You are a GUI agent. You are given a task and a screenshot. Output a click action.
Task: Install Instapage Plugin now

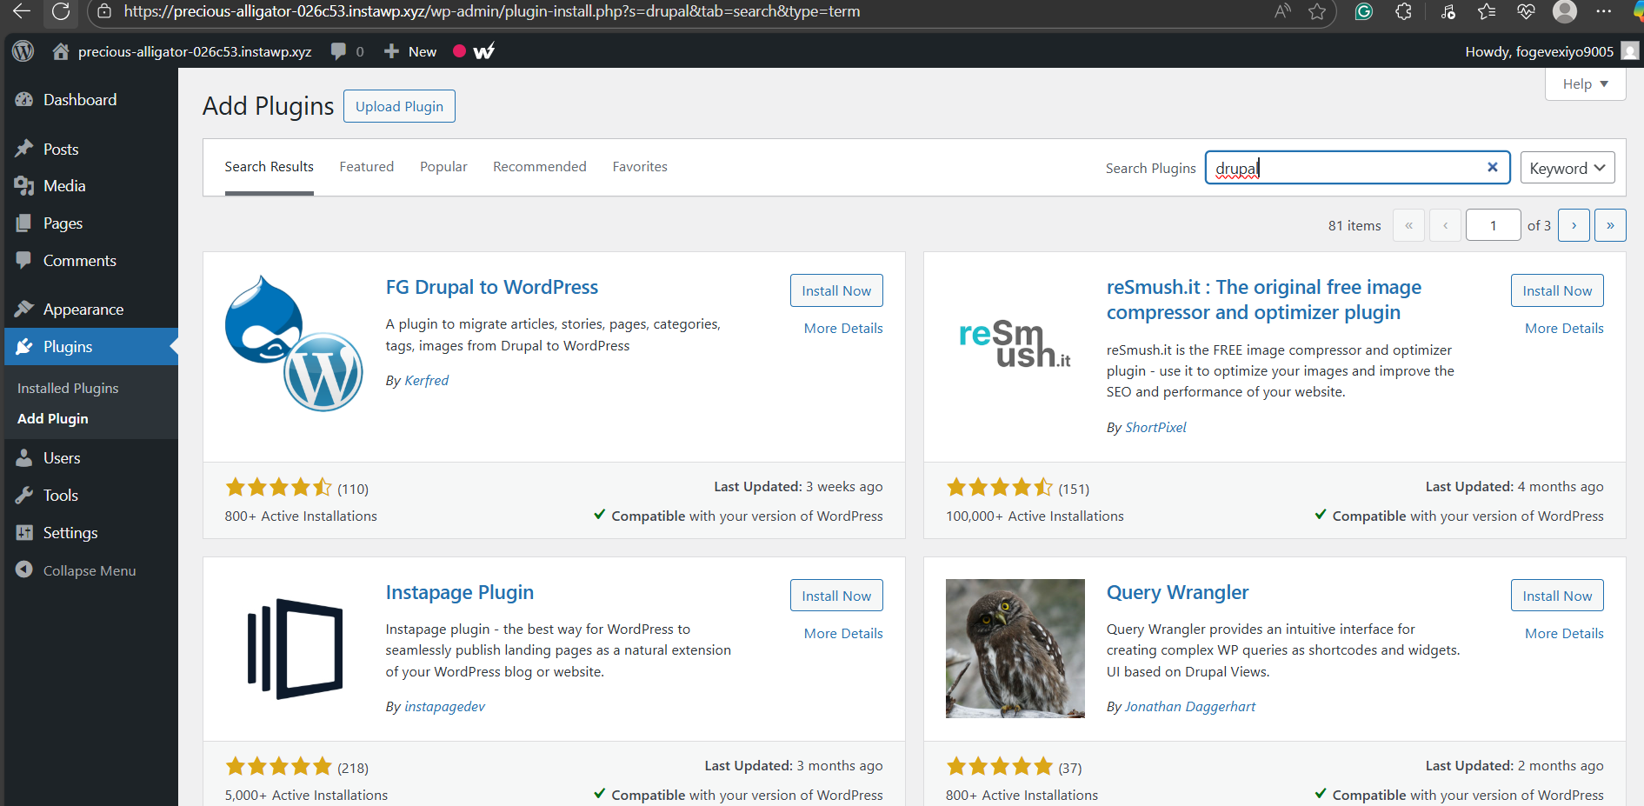[836, 596]
